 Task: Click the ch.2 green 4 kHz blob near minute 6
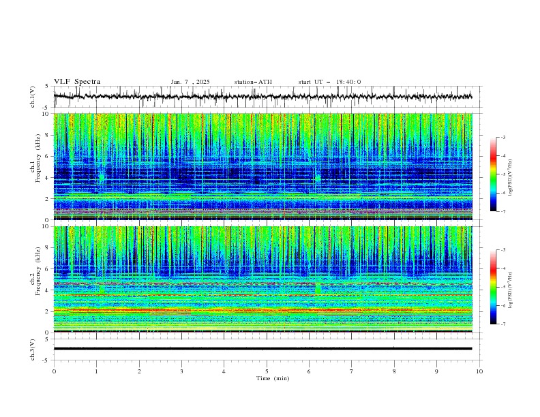(318, 288)
